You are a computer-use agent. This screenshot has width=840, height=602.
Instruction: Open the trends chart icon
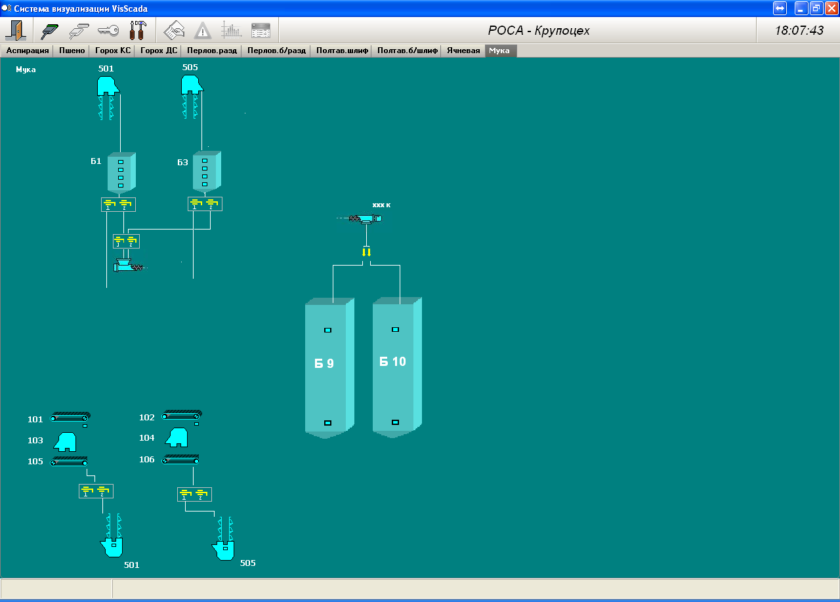[232, 30]
